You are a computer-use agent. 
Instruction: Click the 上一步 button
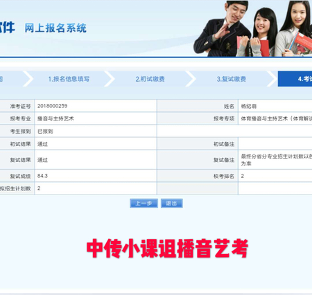pyautogui.click(x=144, y=203)
